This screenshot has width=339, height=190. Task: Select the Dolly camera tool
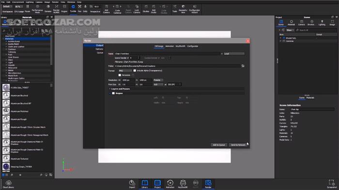[85, 8]
